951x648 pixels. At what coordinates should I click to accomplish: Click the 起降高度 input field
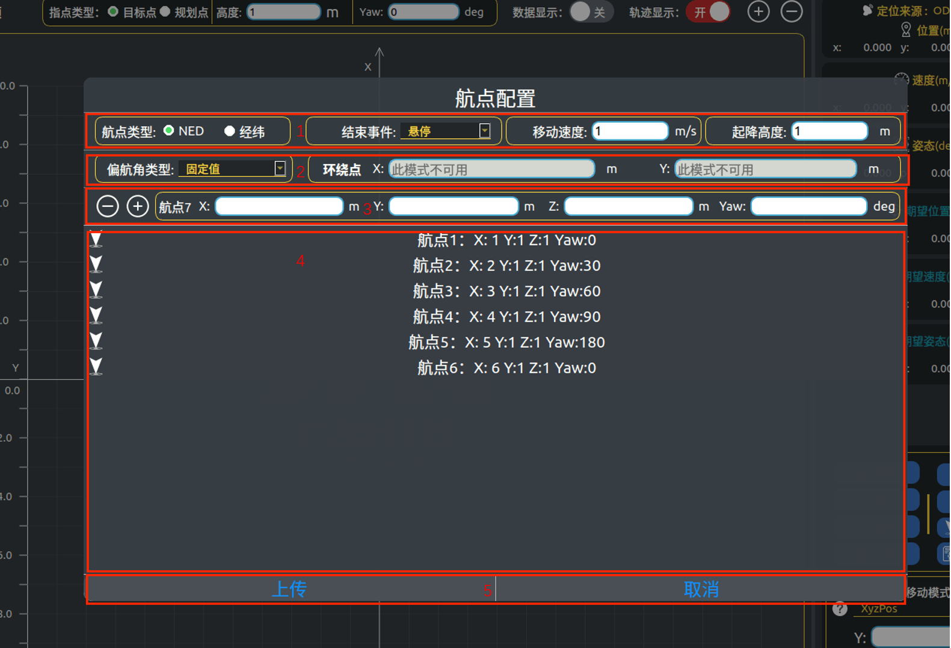pyautogui.click(x=829, y=131)
